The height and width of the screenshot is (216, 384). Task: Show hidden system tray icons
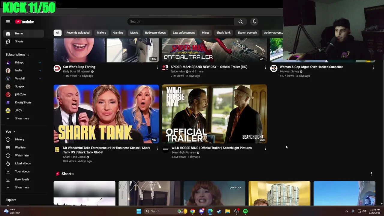[346, 211]
